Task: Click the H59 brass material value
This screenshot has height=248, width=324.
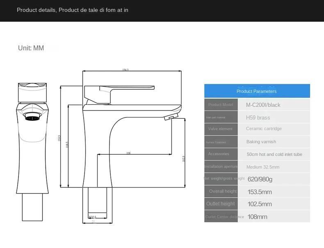Action: tap(258, 118)
